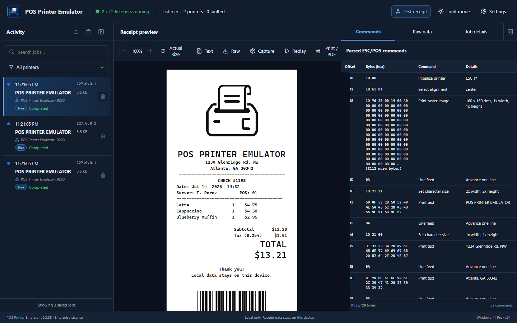Zoom in the receipt preview
The width and height of the screenshot is (517, 323).
(150, 51)
